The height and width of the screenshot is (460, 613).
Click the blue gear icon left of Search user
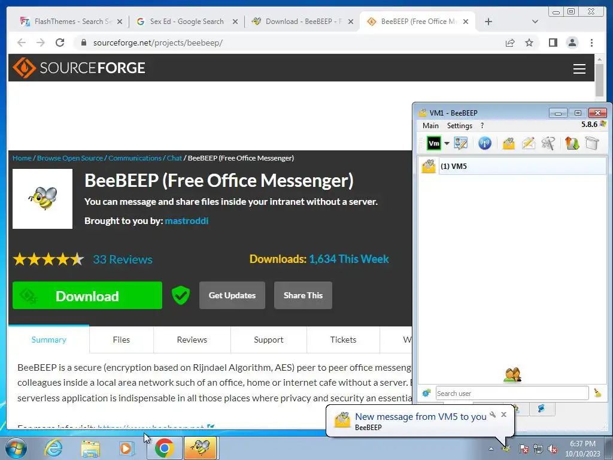point(426,393)
